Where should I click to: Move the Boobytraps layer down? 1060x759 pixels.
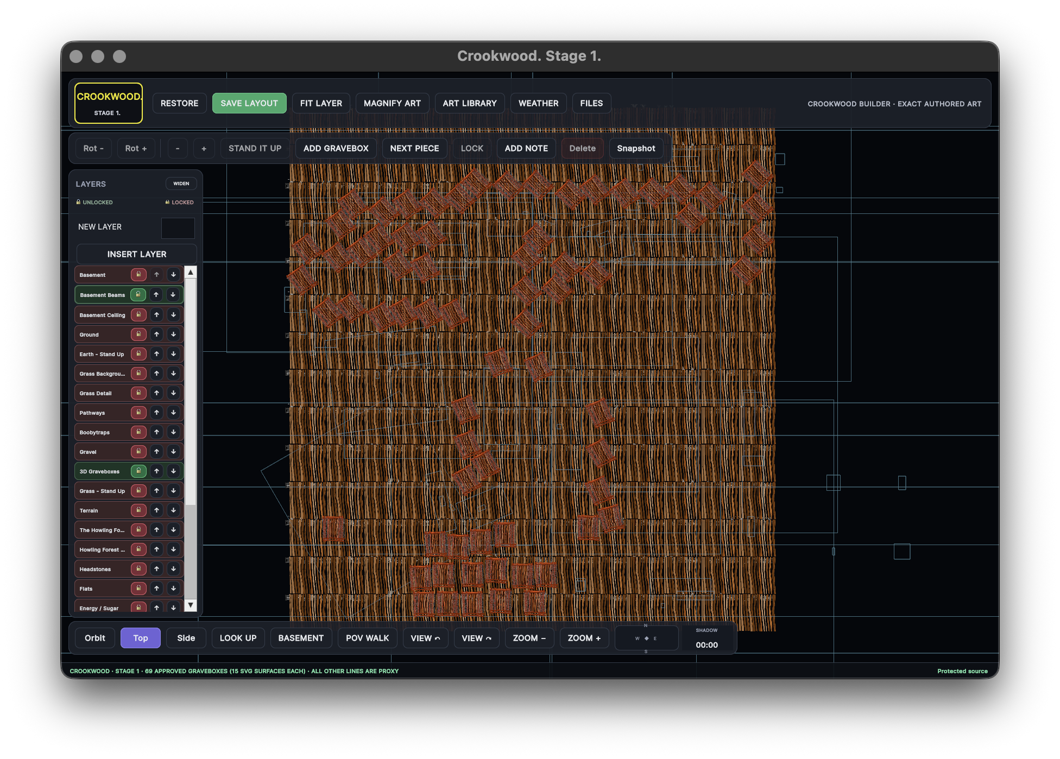pos(173,432)
